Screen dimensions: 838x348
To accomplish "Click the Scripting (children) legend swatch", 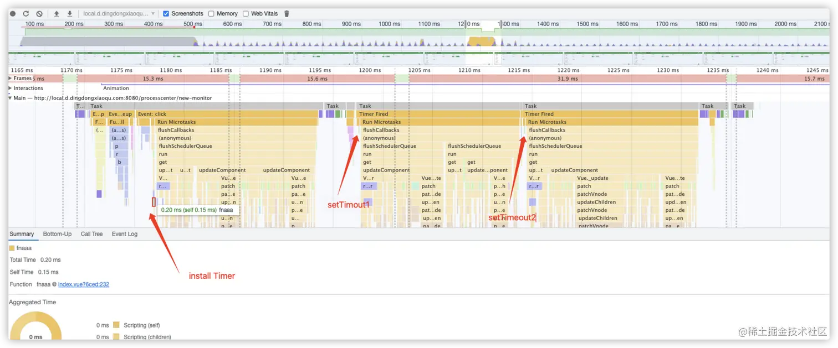I will pyautogui.click(x=116, y=337).
